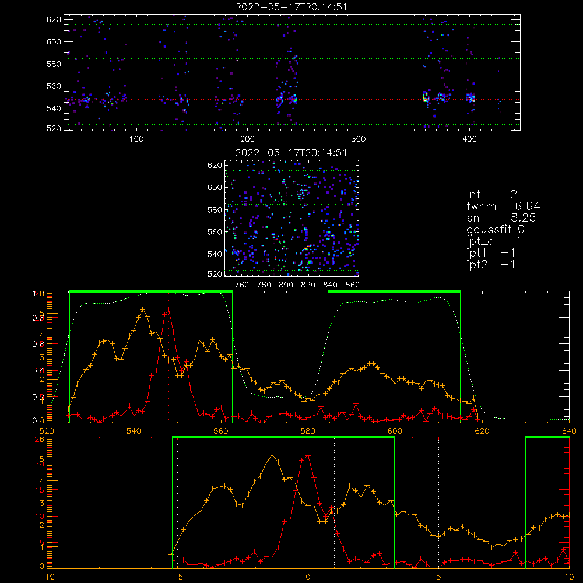This screenshot has height=583, width=583.
Task: Click the 860 x-axis label under middle image
Action: point(353,285)
